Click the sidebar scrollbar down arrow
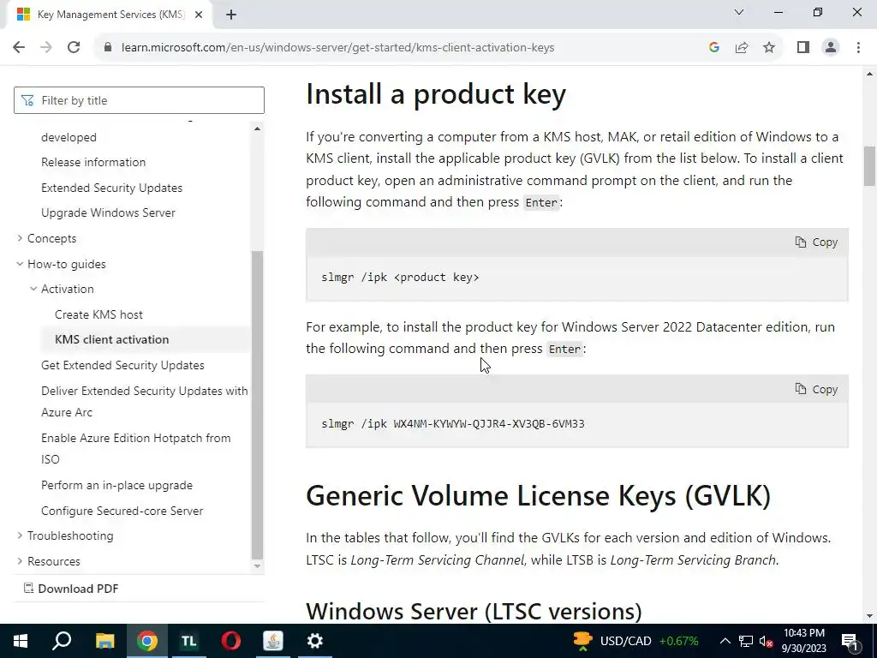The width and height of the screenshot is (877, 658). (257, 566)
